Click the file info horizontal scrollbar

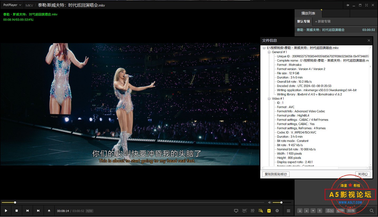click(315, 168)
